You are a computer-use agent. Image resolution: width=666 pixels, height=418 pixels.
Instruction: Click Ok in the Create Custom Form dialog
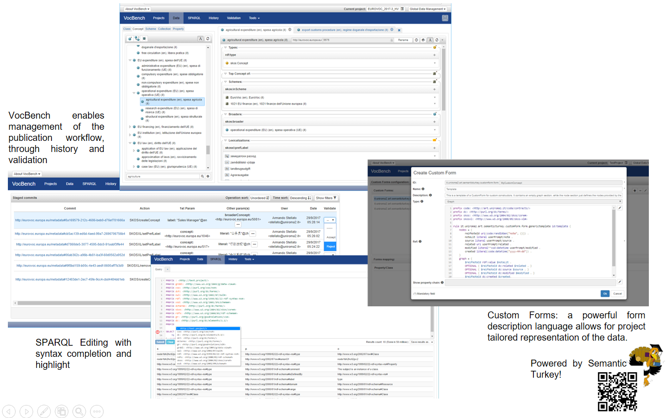point(605,293)
